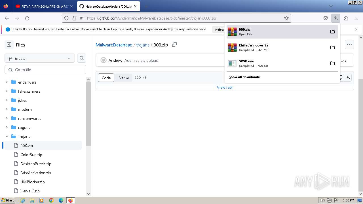This screenshot has width=363, height=204.
Task: Open Internet Explorer from taskbar
Action: pos(23,200)
